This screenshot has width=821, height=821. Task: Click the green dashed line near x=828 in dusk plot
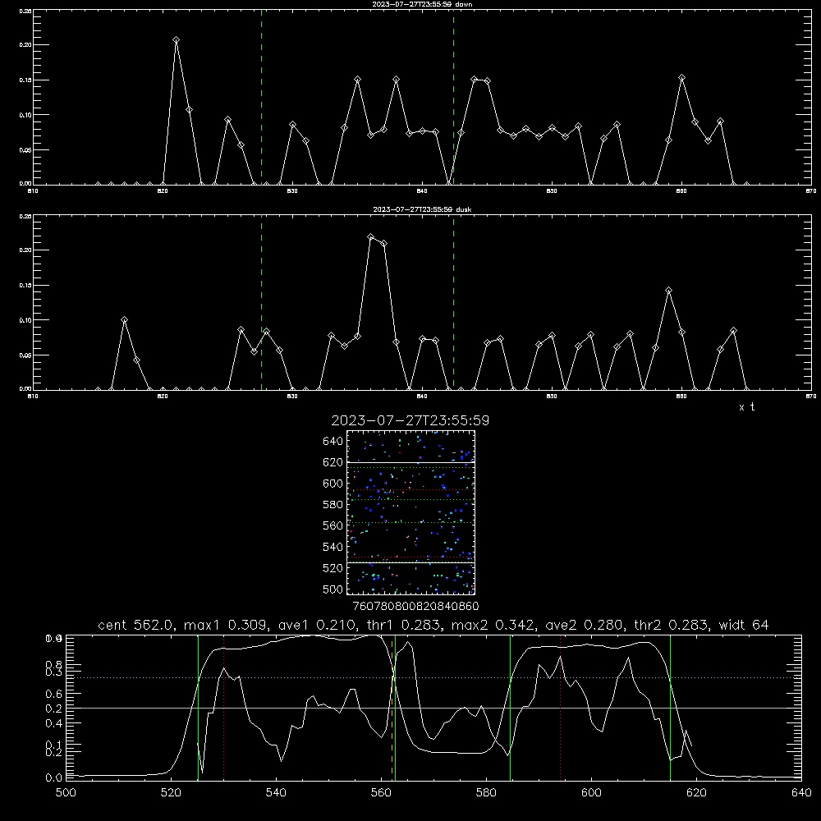[261, 304]
